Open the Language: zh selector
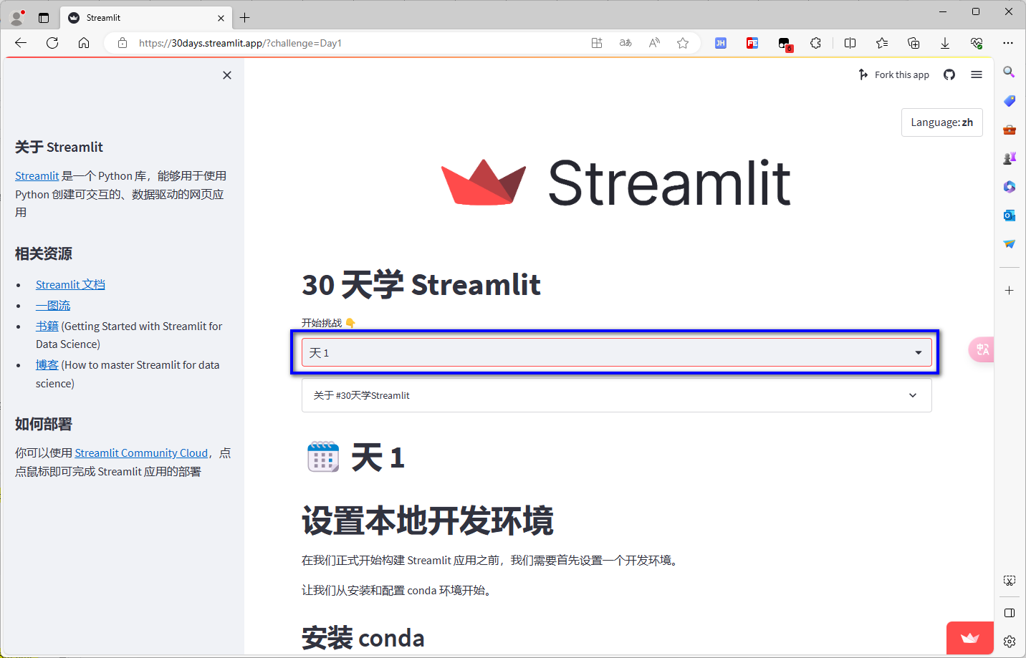The image size is (1026, 658). (x=941, y=122)
